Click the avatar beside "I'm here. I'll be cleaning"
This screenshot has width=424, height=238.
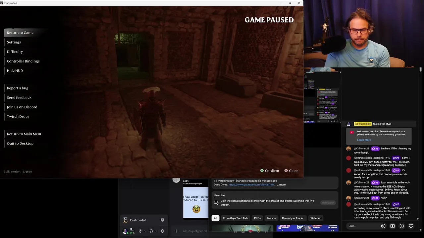(x=348, y=149)
